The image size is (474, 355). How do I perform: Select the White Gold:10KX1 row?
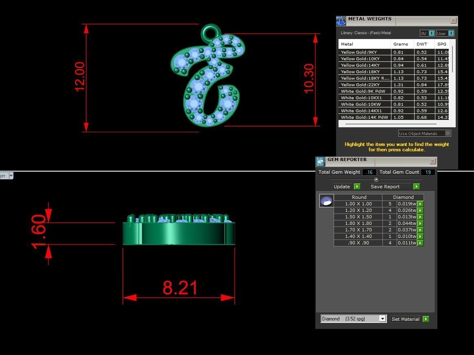pyautogui.click(x=394, y=98)
